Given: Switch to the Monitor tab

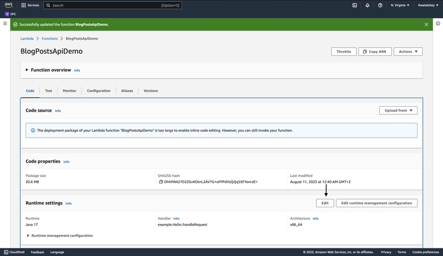Looking at the screenshot, I should pos(70,91).
